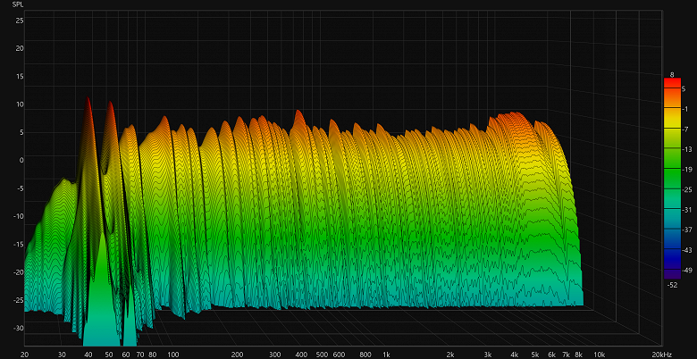Pick the red top band of color legend
Image resolution: width=697 pixels, height=359 pixels.
coord(672,83)
